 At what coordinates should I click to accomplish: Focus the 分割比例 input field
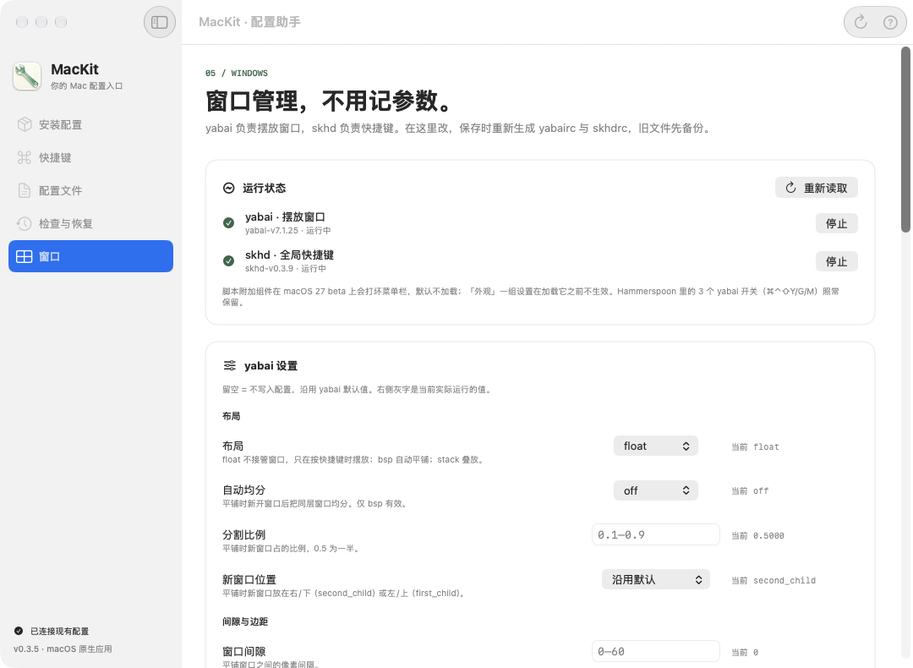coord(656,534)
